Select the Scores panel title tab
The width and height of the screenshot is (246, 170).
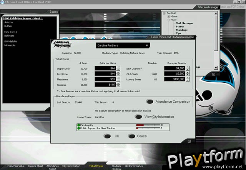[53, 12]
